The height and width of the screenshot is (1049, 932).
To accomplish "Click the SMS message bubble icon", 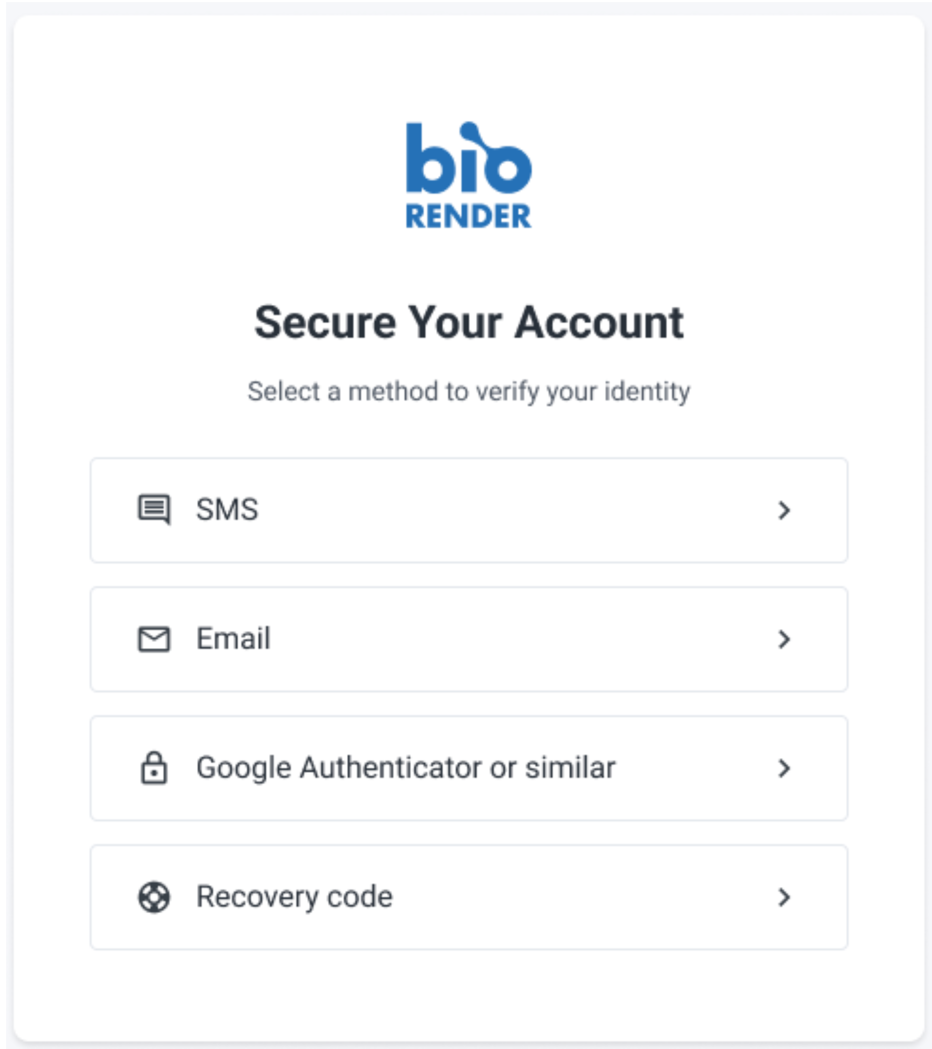I will [154, 509].
